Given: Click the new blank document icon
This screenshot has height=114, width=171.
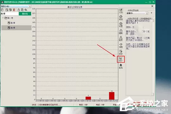Looking at the screenshot, I should pyautogui.click(x=2, y=10).
